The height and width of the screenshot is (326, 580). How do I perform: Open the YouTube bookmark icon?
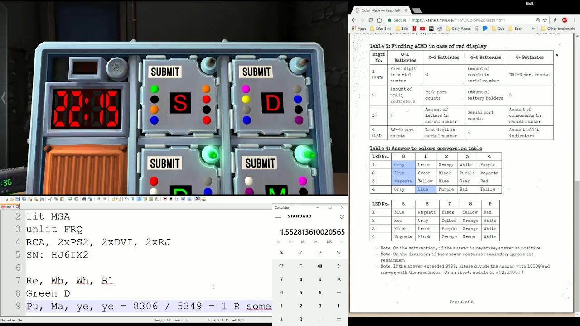(x=422, y=29)
